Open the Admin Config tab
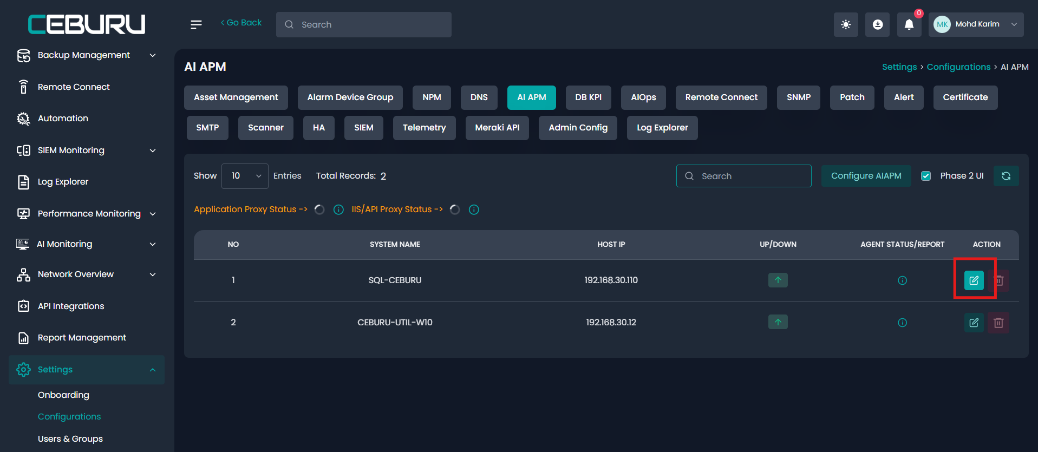Viewport: 1038px width, 452px height. click(578, 128)
